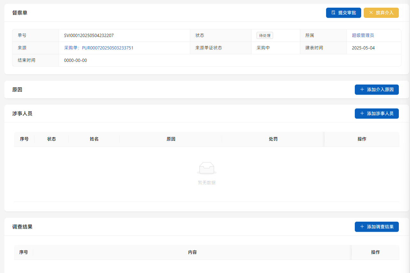Select the 序号 header in 涉事人员 table
Viewport: 410px width, 273px height.
click(24, 139)
